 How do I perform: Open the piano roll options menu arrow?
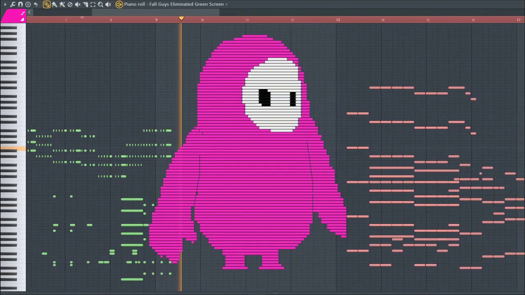(5, 5)
